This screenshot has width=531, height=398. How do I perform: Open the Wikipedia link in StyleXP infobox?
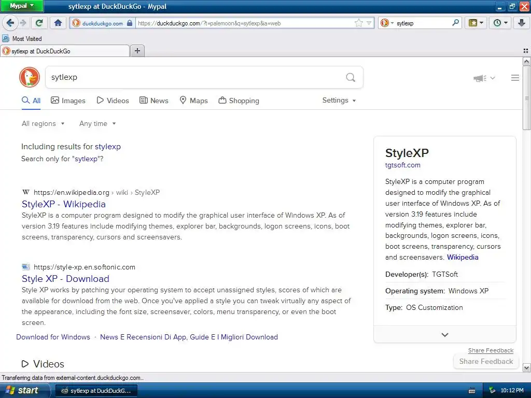[x=463, y=257]
